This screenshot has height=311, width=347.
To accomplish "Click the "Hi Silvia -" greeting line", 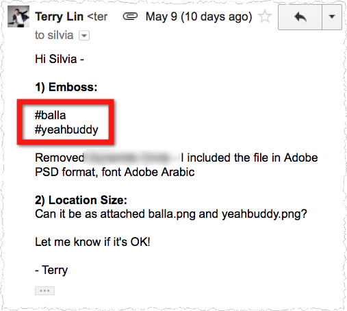I will pyautogui.click(x=60, y=59).
